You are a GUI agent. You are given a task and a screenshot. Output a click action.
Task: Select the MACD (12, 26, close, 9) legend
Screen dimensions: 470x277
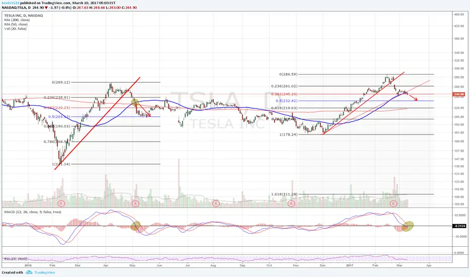click(x=33, y=212)
